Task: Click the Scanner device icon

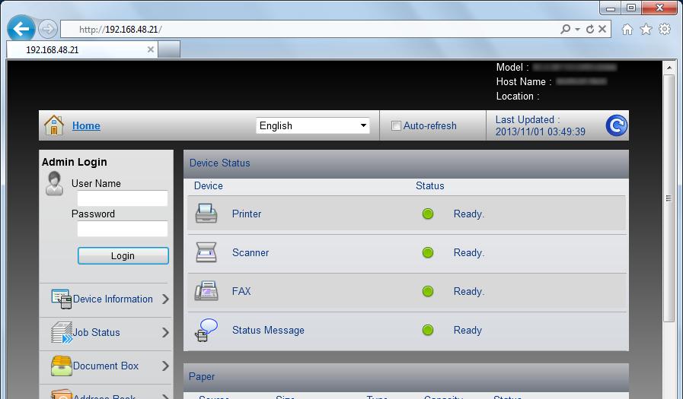Action: point(206,252)
